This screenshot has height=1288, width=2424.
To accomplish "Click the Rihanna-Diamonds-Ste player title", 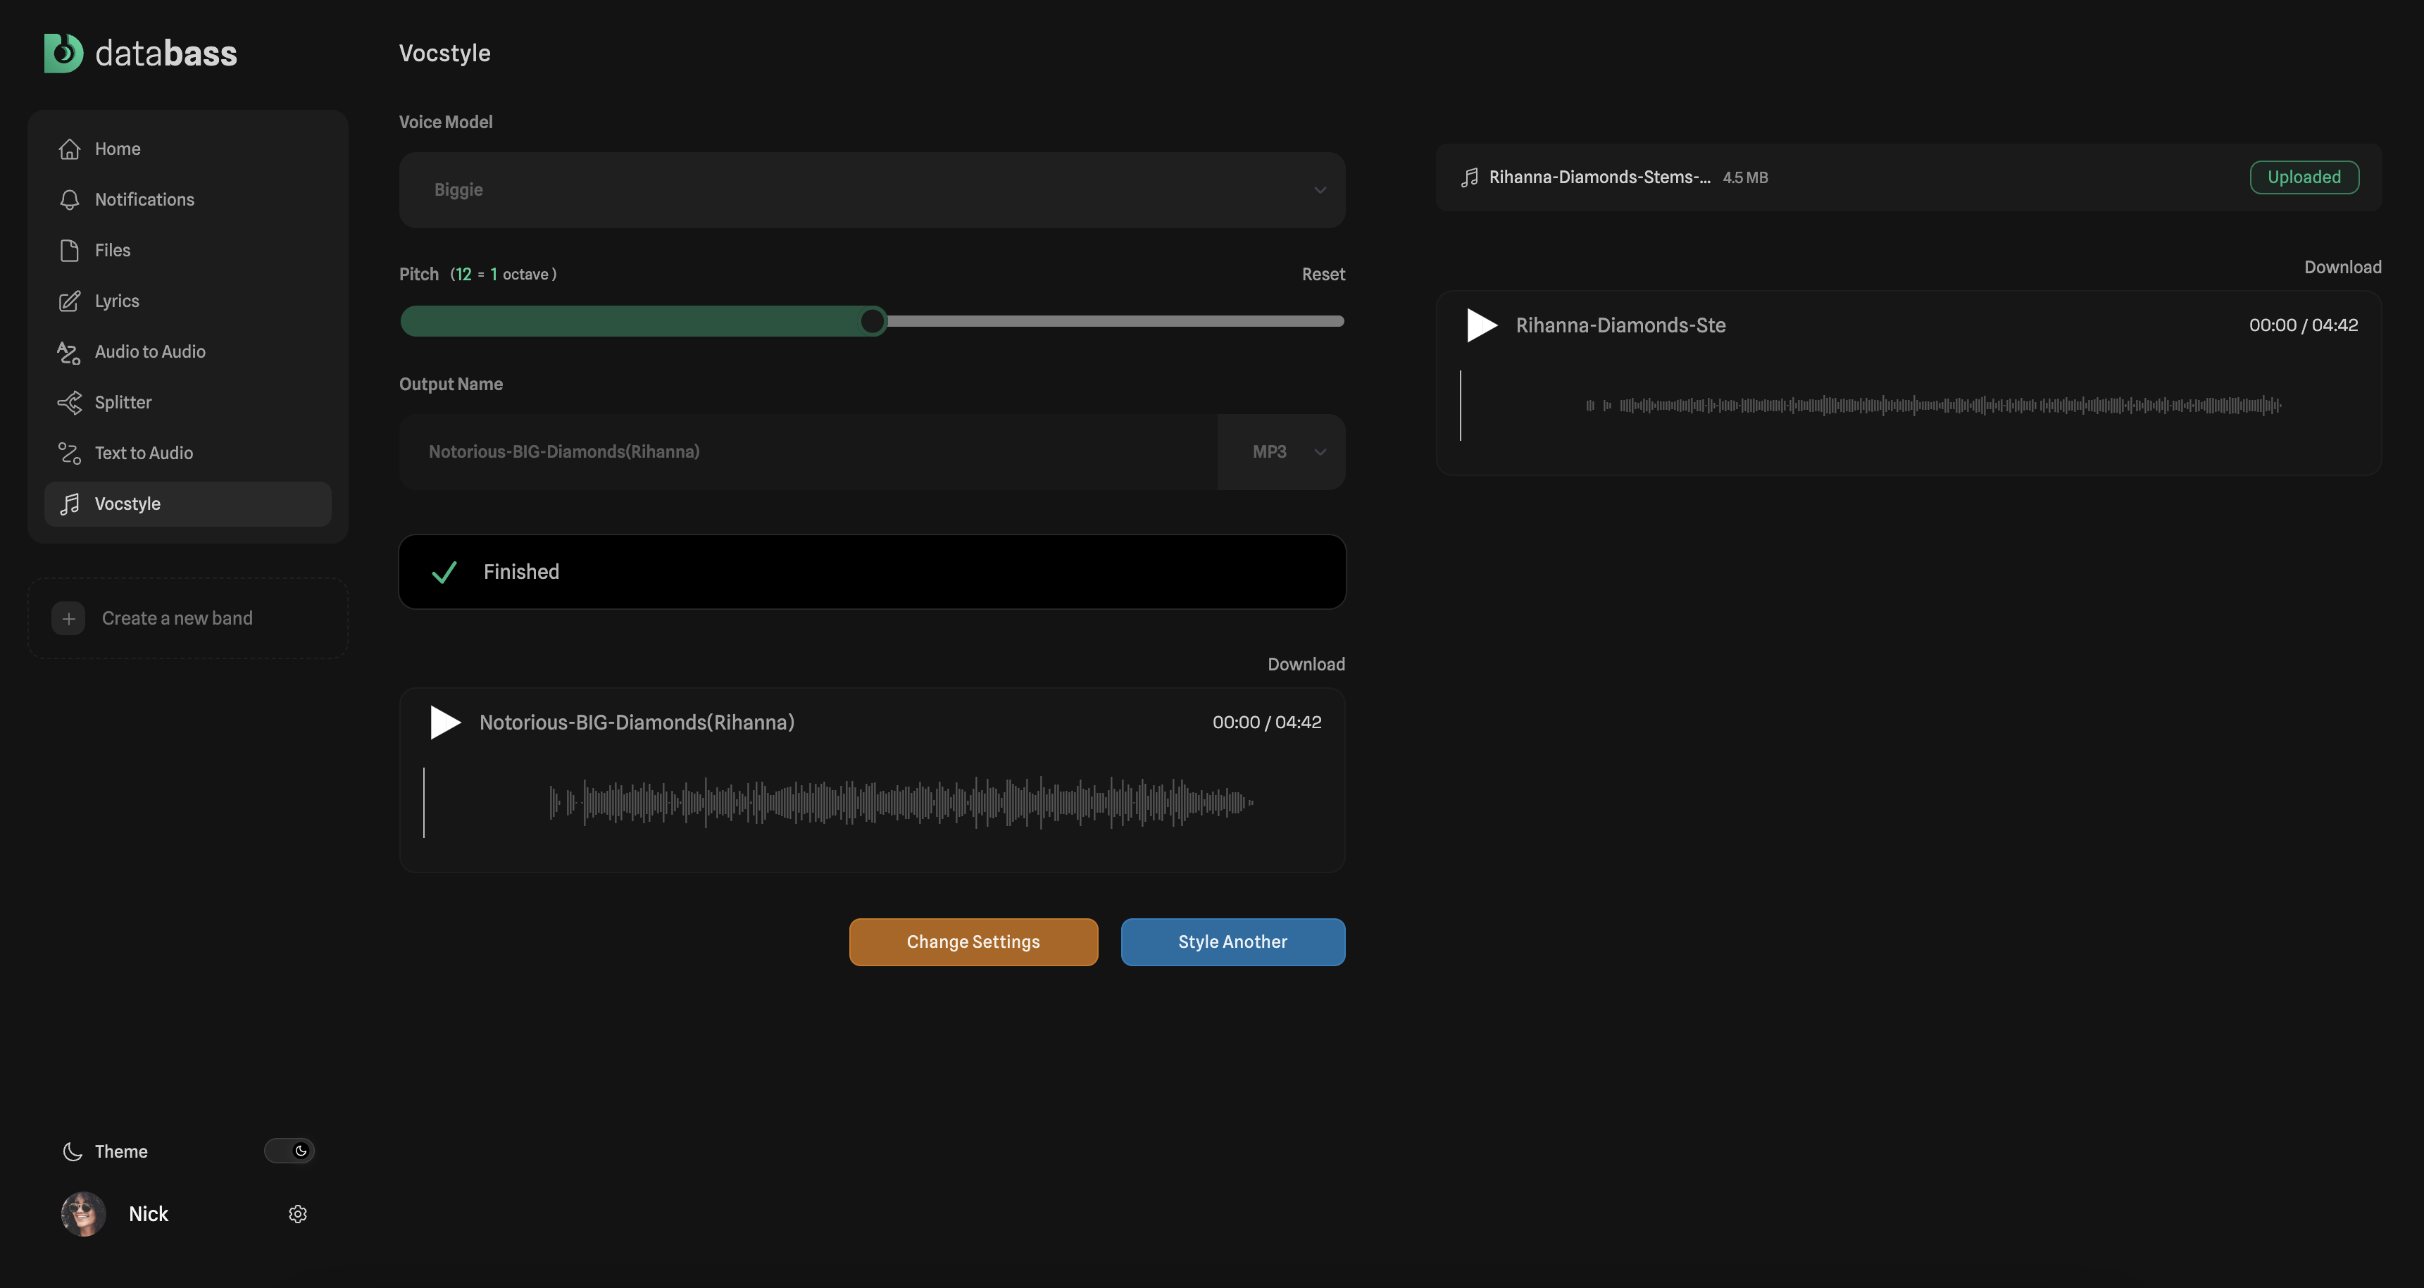I will (1620, 325).
